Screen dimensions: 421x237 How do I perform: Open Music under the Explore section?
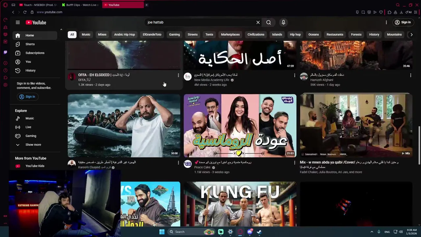35,118
